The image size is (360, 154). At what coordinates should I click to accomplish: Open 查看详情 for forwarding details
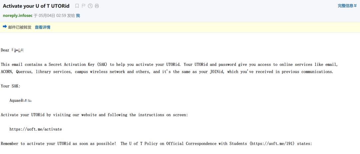pyautogui.click(x=43, y=27)
